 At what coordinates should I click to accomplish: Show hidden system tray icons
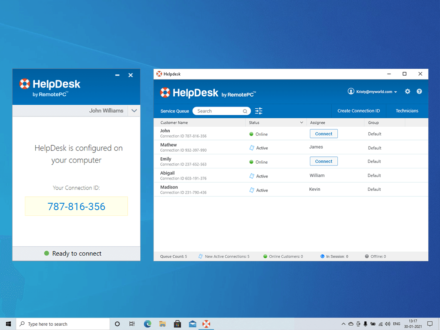point(343,324)
